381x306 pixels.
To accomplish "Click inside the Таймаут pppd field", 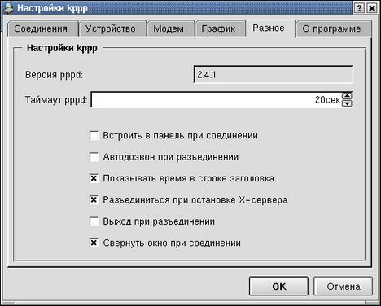I will tap(217, 99).
